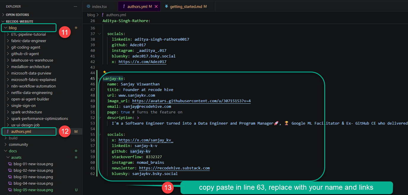Fold the socials block at line 55
The height and width of the screenshot is (195, 408).
coord(99,135)
